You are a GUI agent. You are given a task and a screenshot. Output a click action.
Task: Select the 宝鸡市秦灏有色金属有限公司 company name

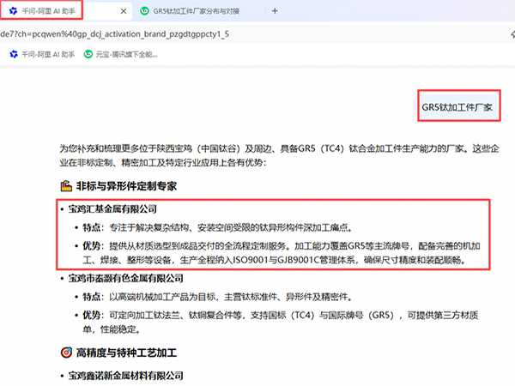click(x=126, y=278)
